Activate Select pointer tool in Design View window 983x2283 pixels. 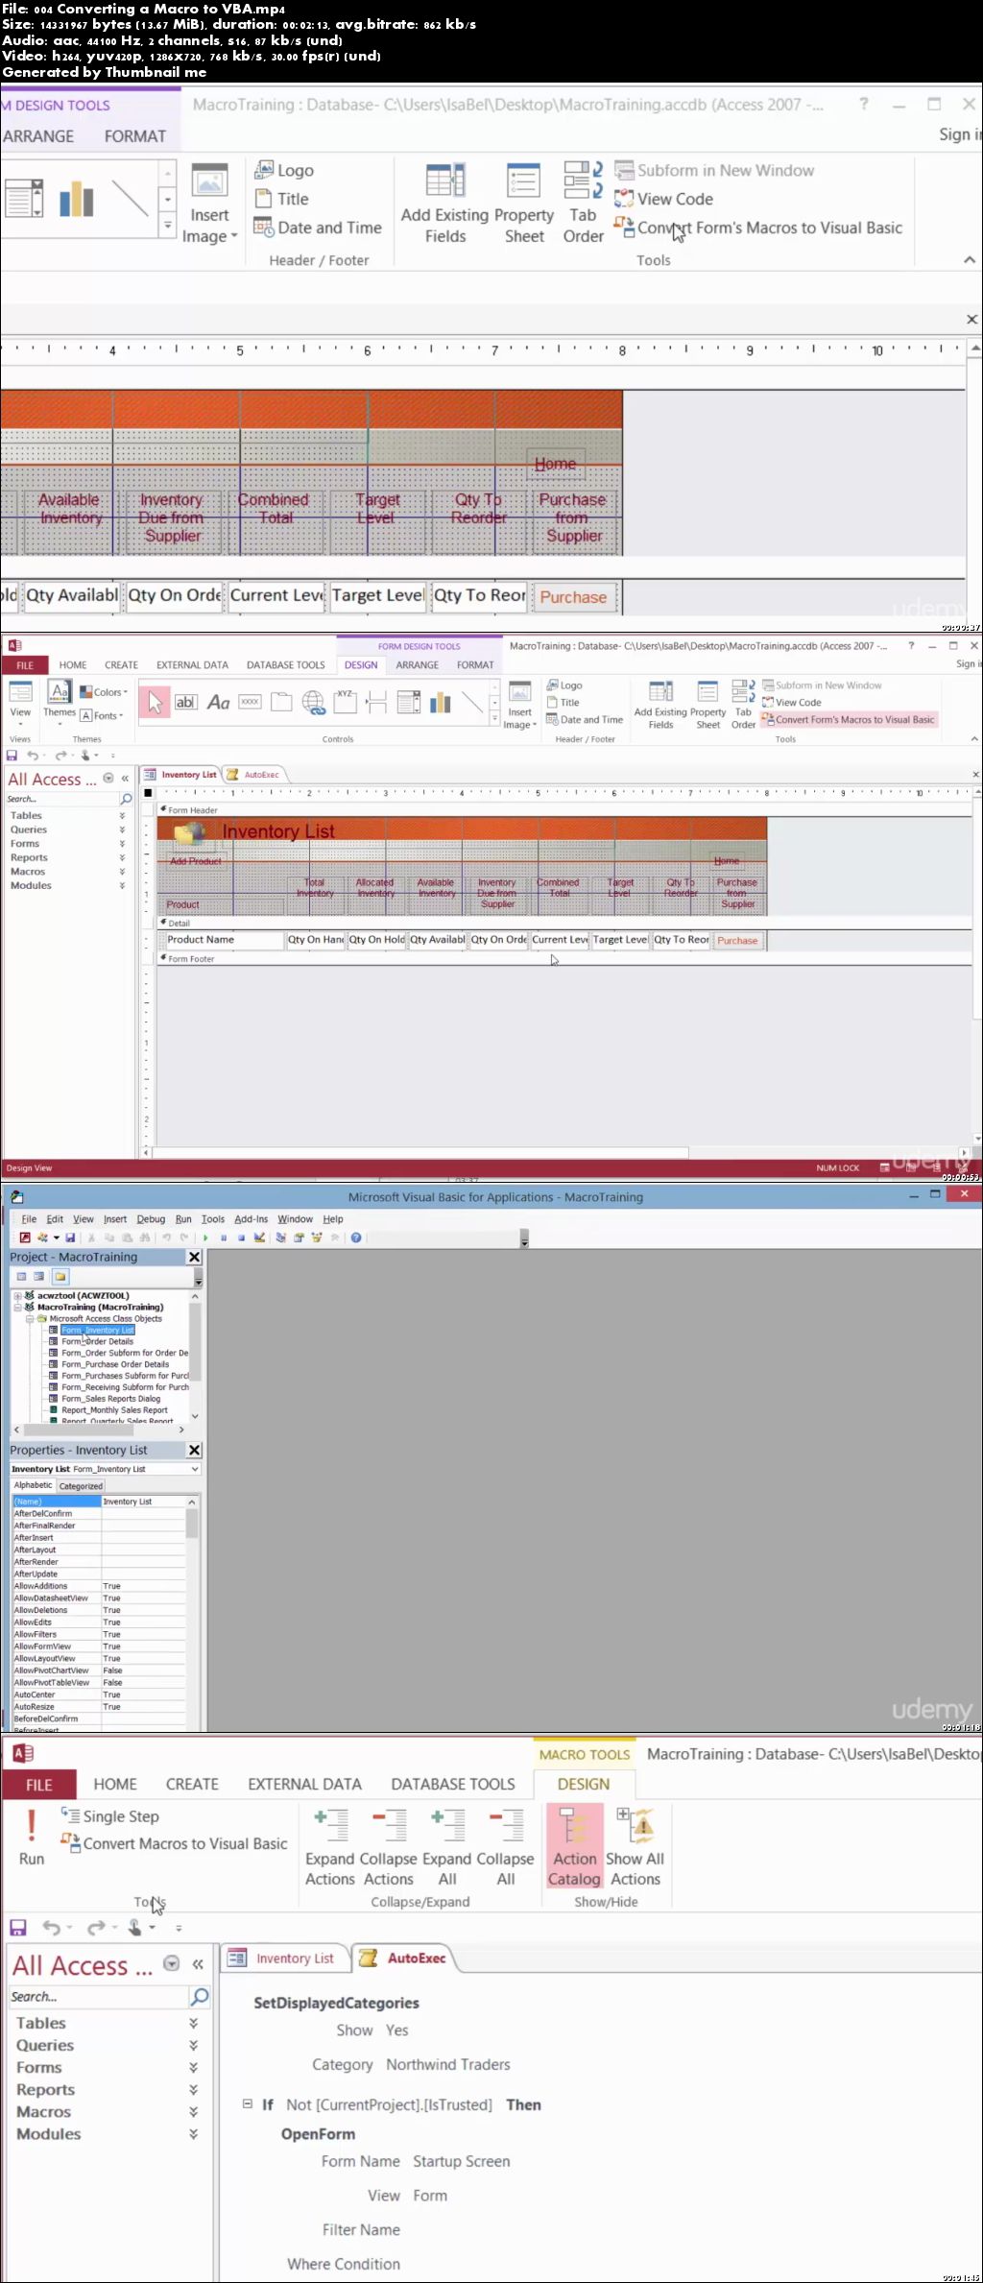click(x=155, y=703)
